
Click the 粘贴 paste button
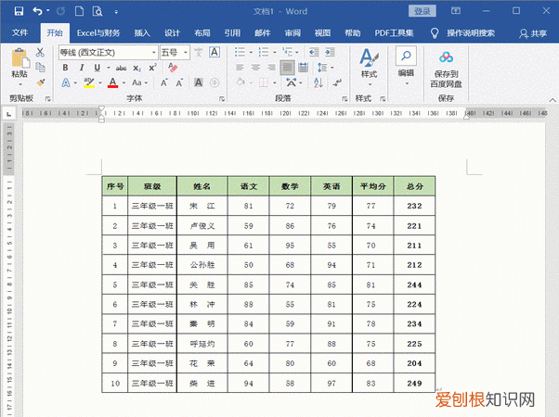(19, 63)
